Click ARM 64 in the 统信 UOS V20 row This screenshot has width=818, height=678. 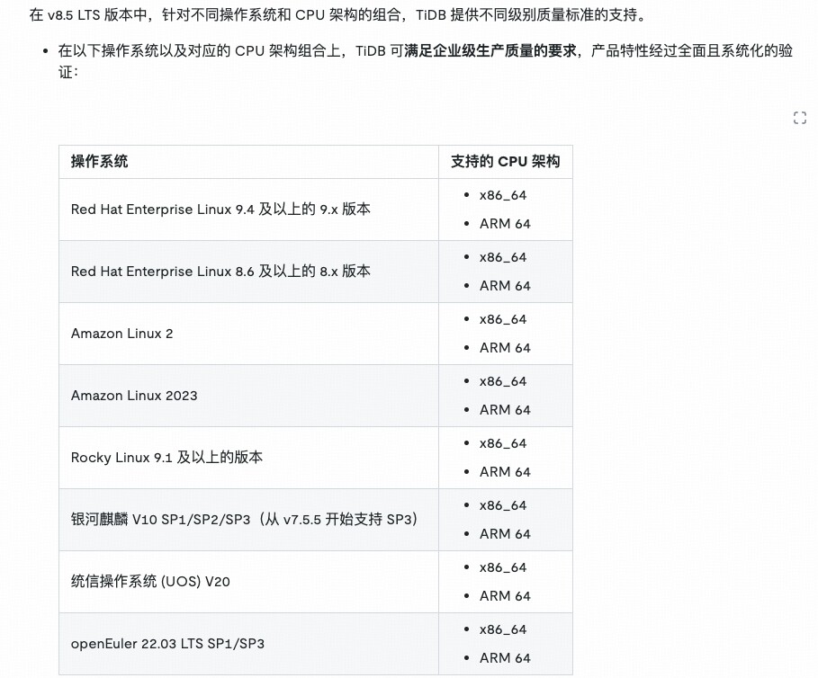[505, 596]
